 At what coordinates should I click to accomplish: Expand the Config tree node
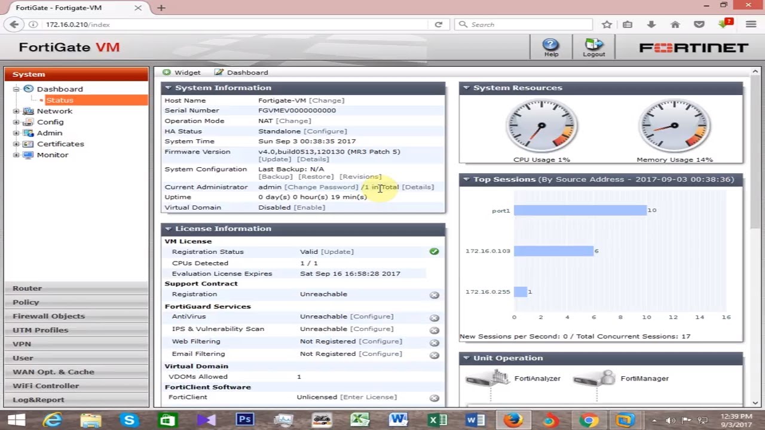16,122
